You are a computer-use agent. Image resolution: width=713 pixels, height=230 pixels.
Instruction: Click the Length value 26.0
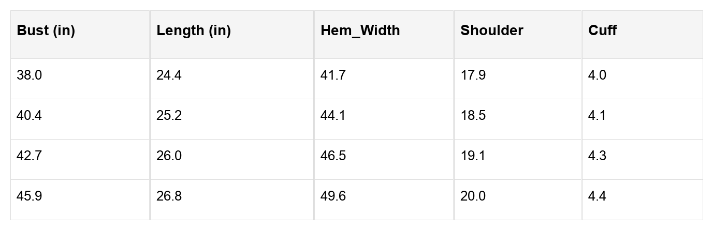click(169, 156)
